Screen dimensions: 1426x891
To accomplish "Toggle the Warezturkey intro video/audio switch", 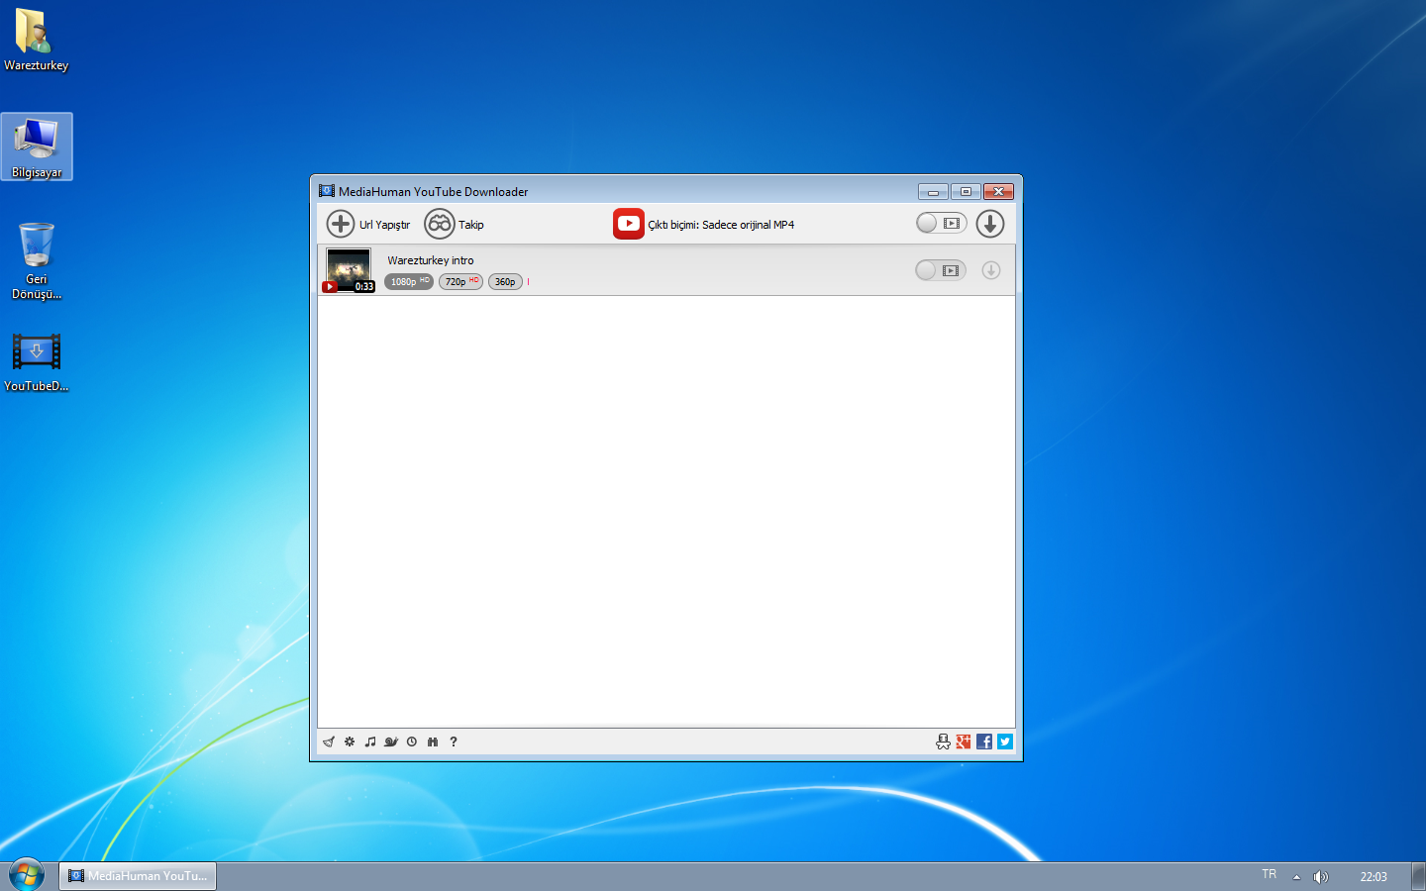I will pyautogui.click(x=941, y=270).
